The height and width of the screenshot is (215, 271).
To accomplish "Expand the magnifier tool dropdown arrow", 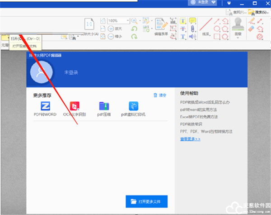I will coord(140,21).
